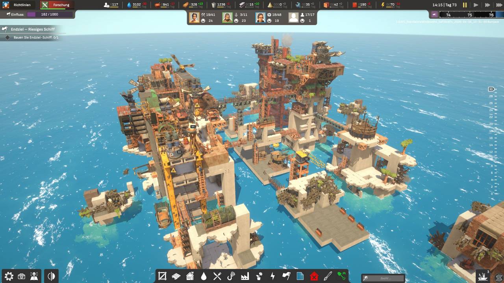Set game speed to fastest
This screenshot has width=504, height=283.
499,5
